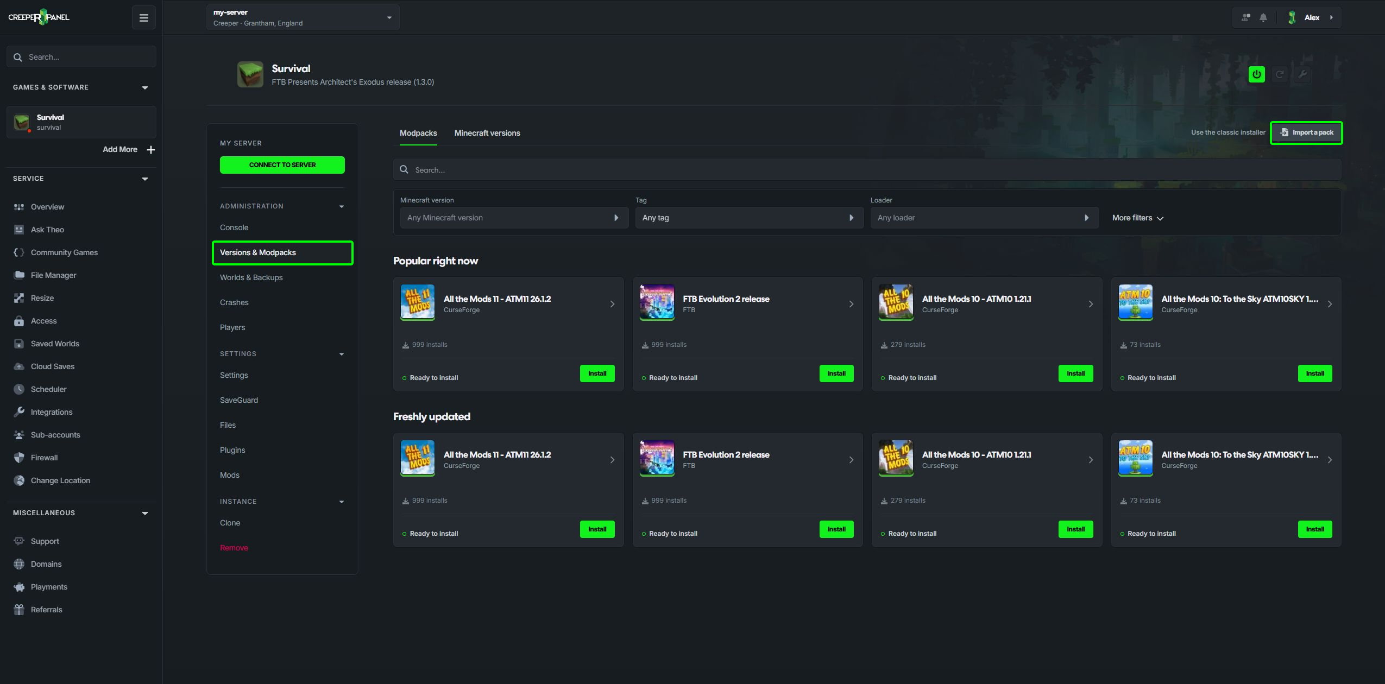Open the friends icon in top bar
This screenshot has width=1385, height=684.
point(1246,17)
